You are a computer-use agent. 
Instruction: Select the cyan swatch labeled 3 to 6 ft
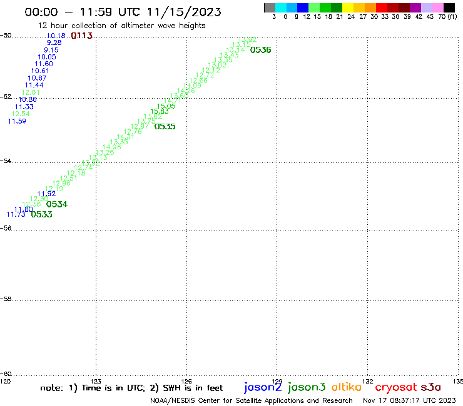coord(280,7)
